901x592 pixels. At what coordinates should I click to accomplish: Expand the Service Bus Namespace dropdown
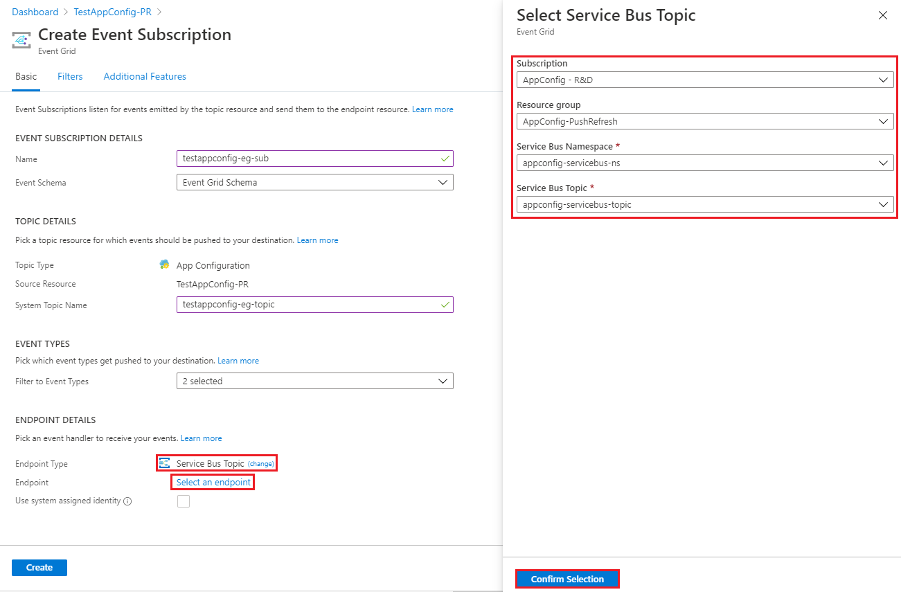pos(705,163)
